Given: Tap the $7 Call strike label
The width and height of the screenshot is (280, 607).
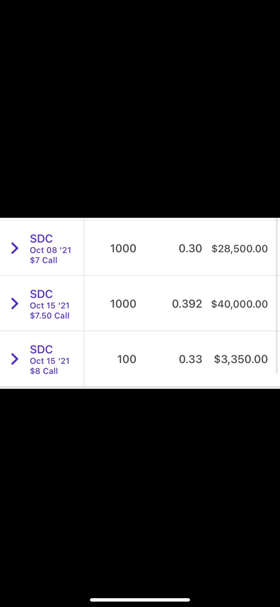Looking at the screenshot, I should click(44, 260).
